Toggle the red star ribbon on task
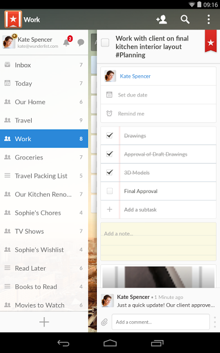Viewport: 220px width, 353px height. (211, 41)
